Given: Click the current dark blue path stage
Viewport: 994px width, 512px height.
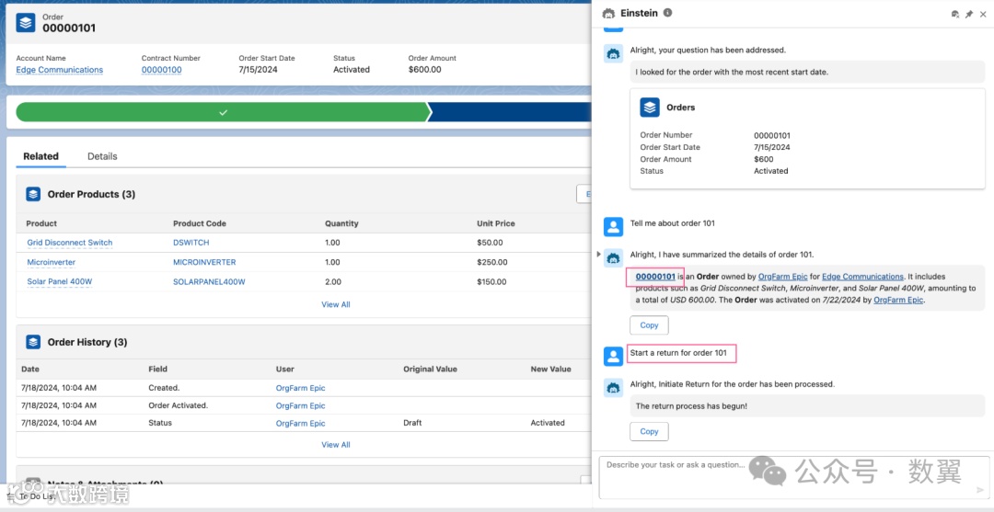Looking at the screenshot, I should pyautogui.click(x=510, y=112).
